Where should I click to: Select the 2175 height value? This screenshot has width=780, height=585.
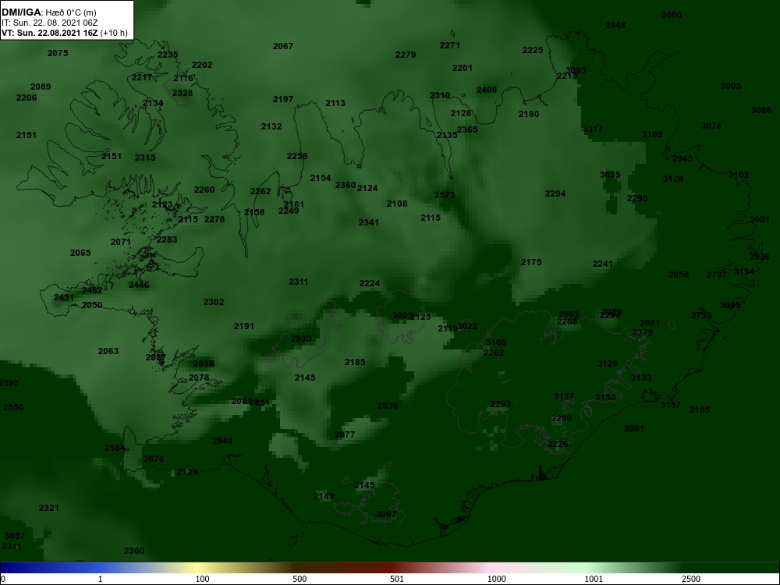point(530,262)
